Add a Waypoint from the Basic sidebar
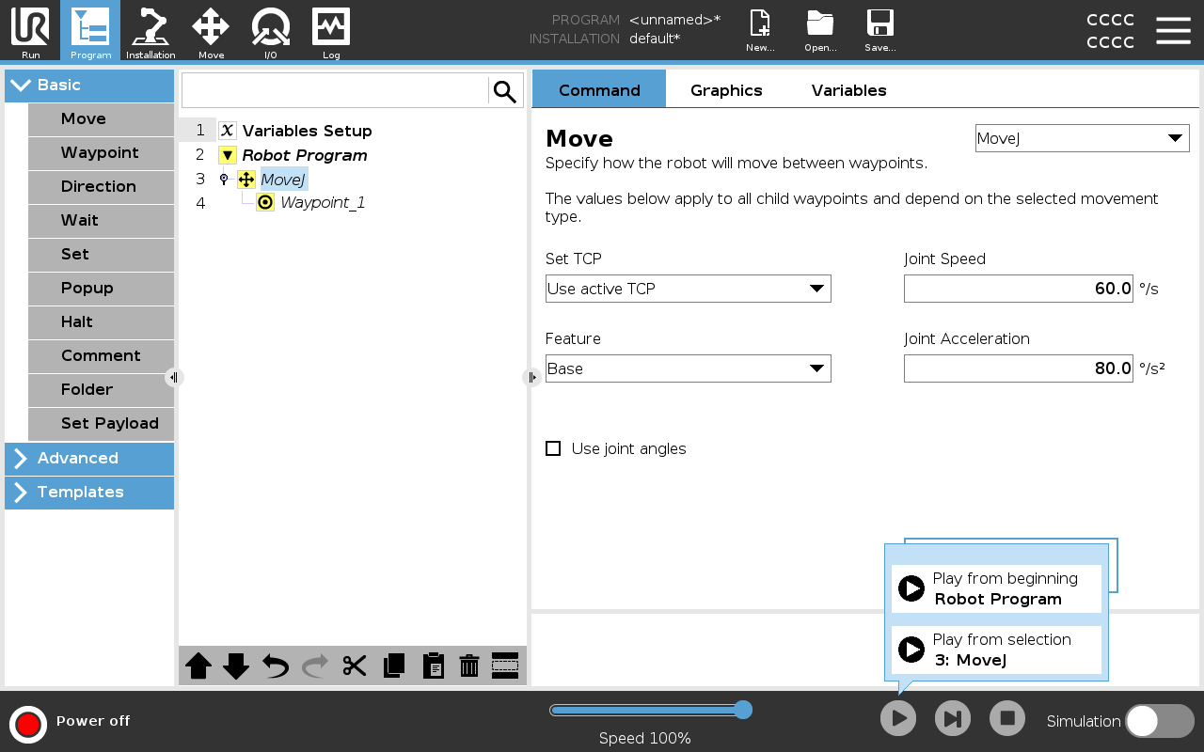The image size is (1204, 752). [101, 153]
